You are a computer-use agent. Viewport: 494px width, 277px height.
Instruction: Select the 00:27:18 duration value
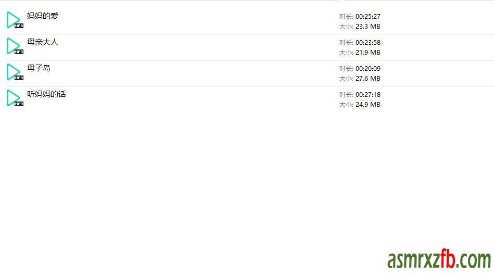pyautogui.click(x=368, y=95)
